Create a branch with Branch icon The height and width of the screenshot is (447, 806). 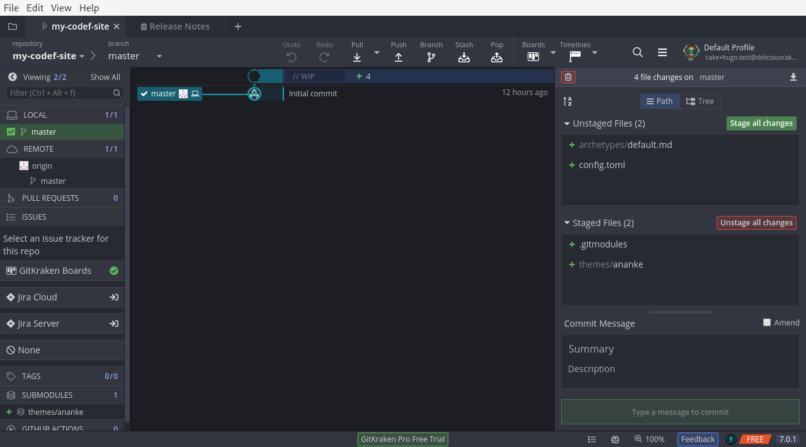point(431,57)
